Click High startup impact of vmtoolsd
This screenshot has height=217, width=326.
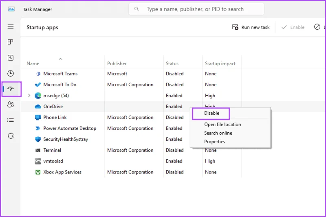pos(210,161)
